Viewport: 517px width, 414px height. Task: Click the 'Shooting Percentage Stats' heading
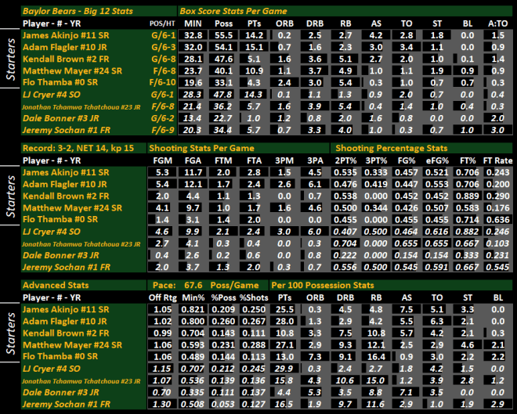(392, 148)
